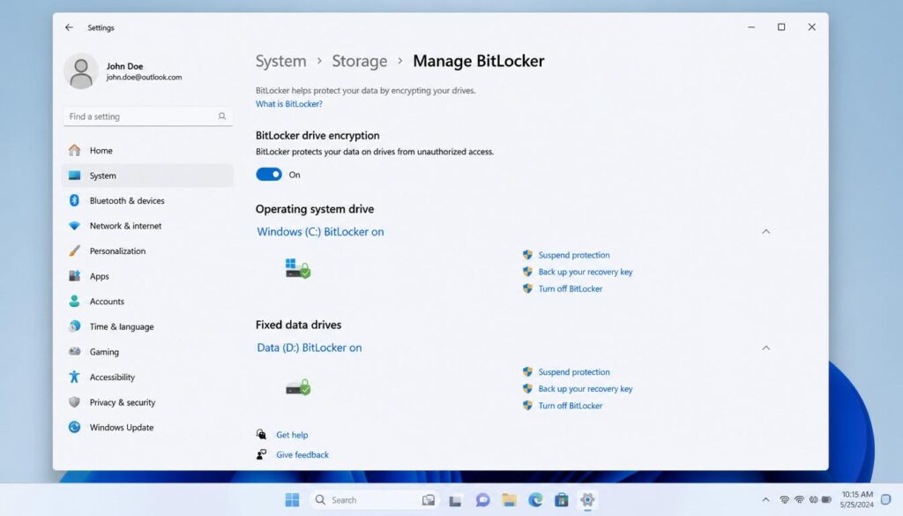This screenshot has width=903, height=516.
Task: Open File Explorer from the taskbar
Action: click(509, 500)
